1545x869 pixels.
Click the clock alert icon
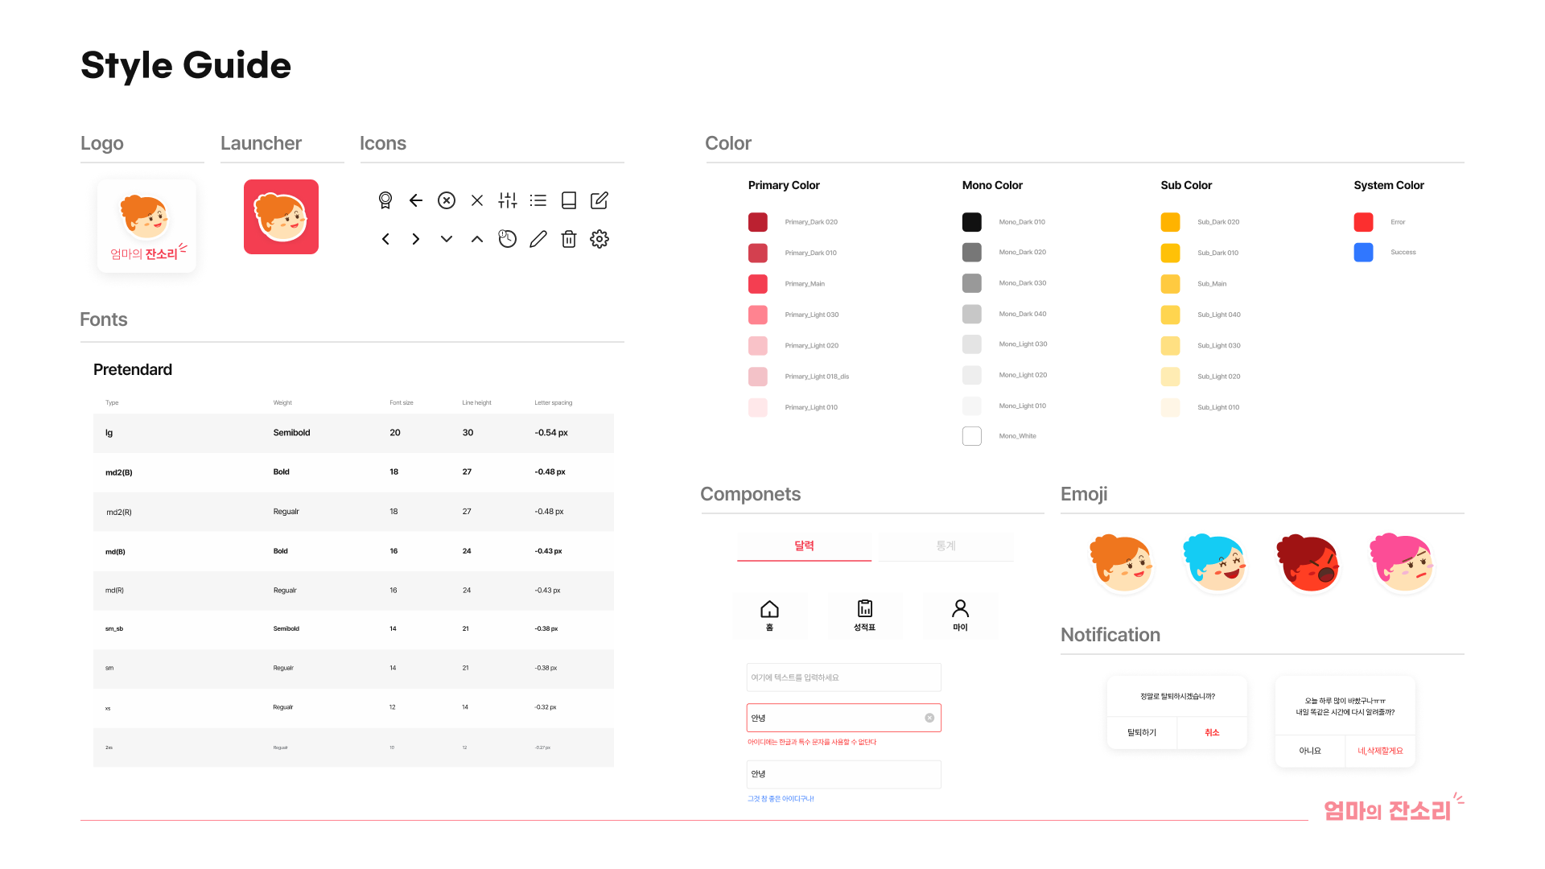click(507, 239)
